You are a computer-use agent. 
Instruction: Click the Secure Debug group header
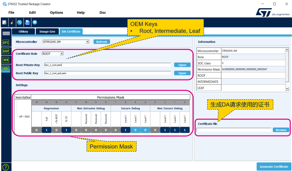point(130,108)
